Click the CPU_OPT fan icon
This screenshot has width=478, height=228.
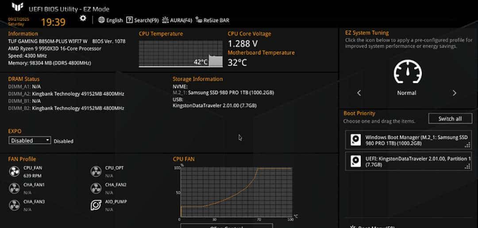point(96,171)
